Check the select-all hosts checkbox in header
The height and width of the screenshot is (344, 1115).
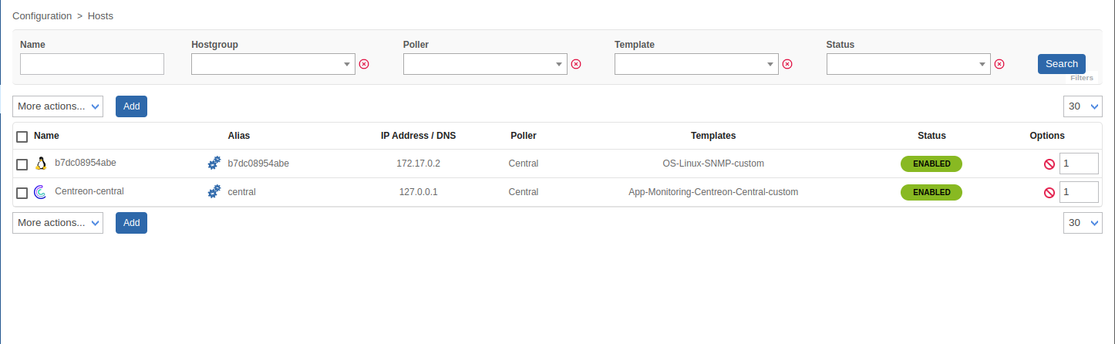[x=22, y=137]
